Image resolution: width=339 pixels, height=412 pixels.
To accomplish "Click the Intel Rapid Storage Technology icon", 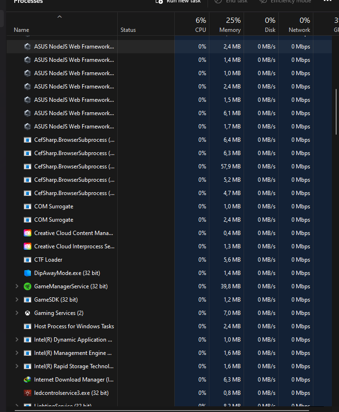I will click(x=28, y=366).
